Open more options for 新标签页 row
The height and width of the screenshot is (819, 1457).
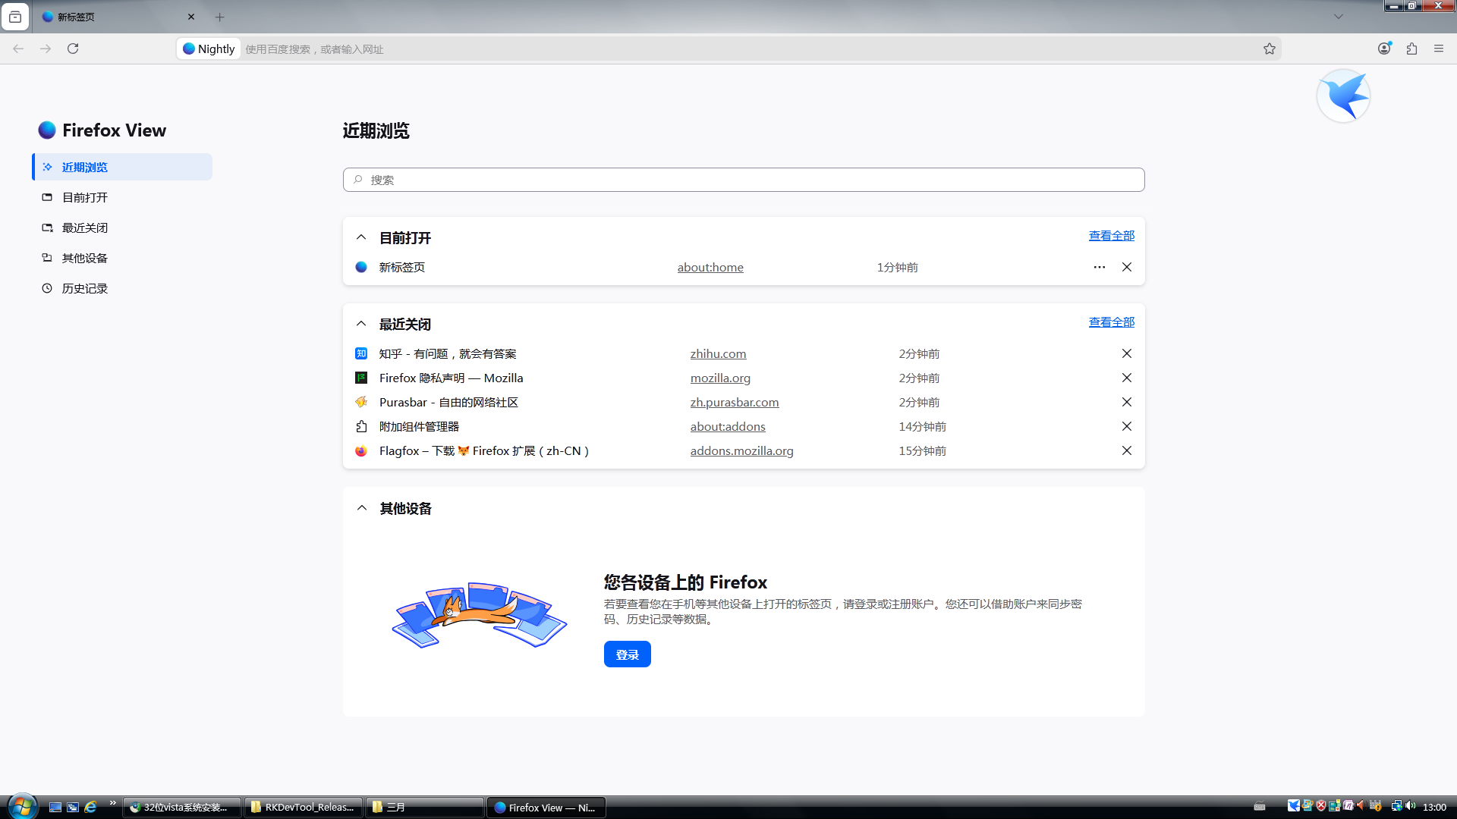(x=1099, y=267)
